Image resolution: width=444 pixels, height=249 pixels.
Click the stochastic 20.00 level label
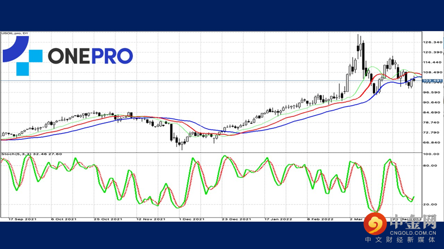(431, 204)
